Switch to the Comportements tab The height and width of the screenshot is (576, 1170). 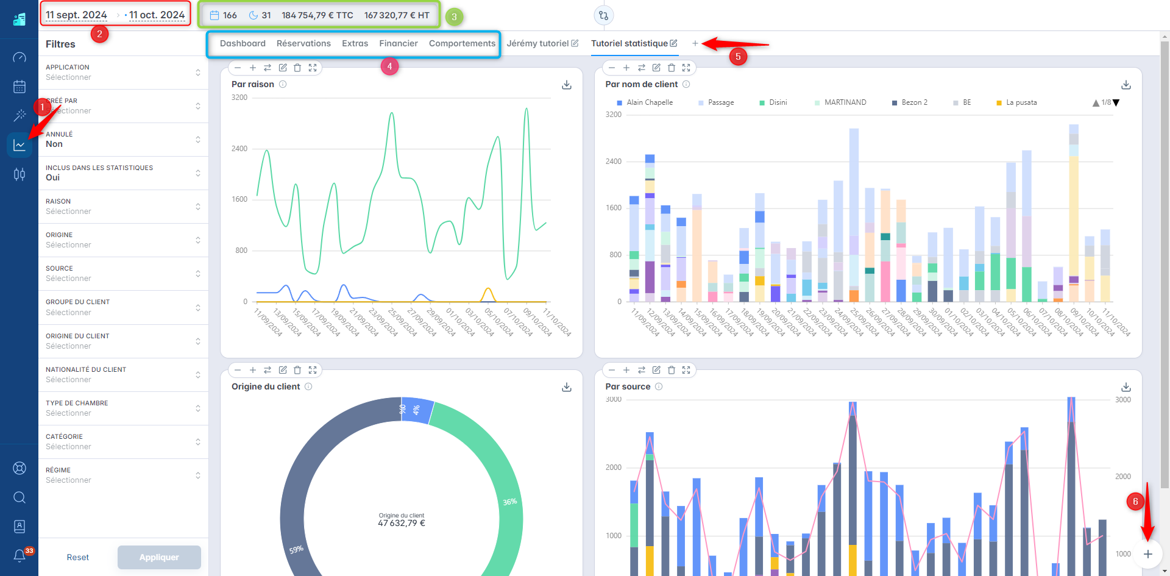pyautogui.click(x=462, y=43)
